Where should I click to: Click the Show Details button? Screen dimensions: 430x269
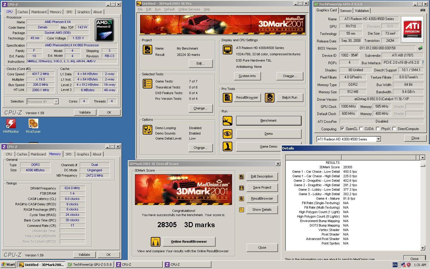[262, 210]
